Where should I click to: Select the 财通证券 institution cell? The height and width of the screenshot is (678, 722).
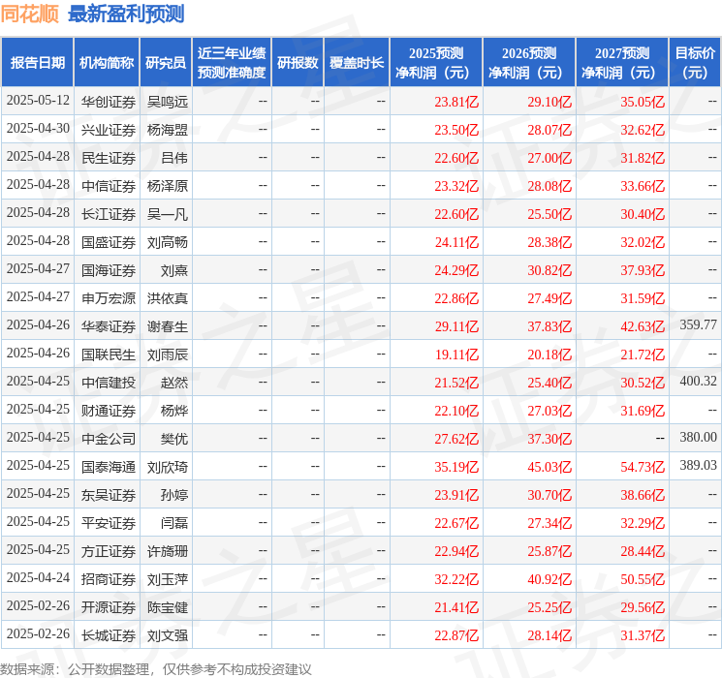(109, 411)
